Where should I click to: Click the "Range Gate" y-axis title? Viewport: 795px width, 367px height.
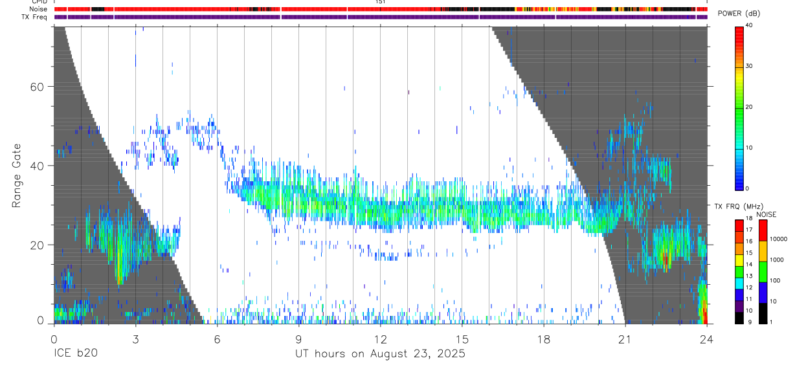(x=17, y=175)
